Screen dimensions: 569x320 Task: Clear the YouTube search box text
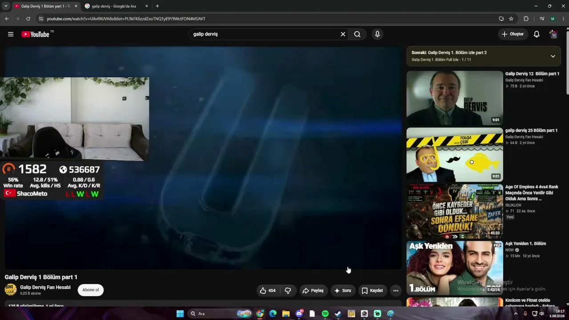343,34
